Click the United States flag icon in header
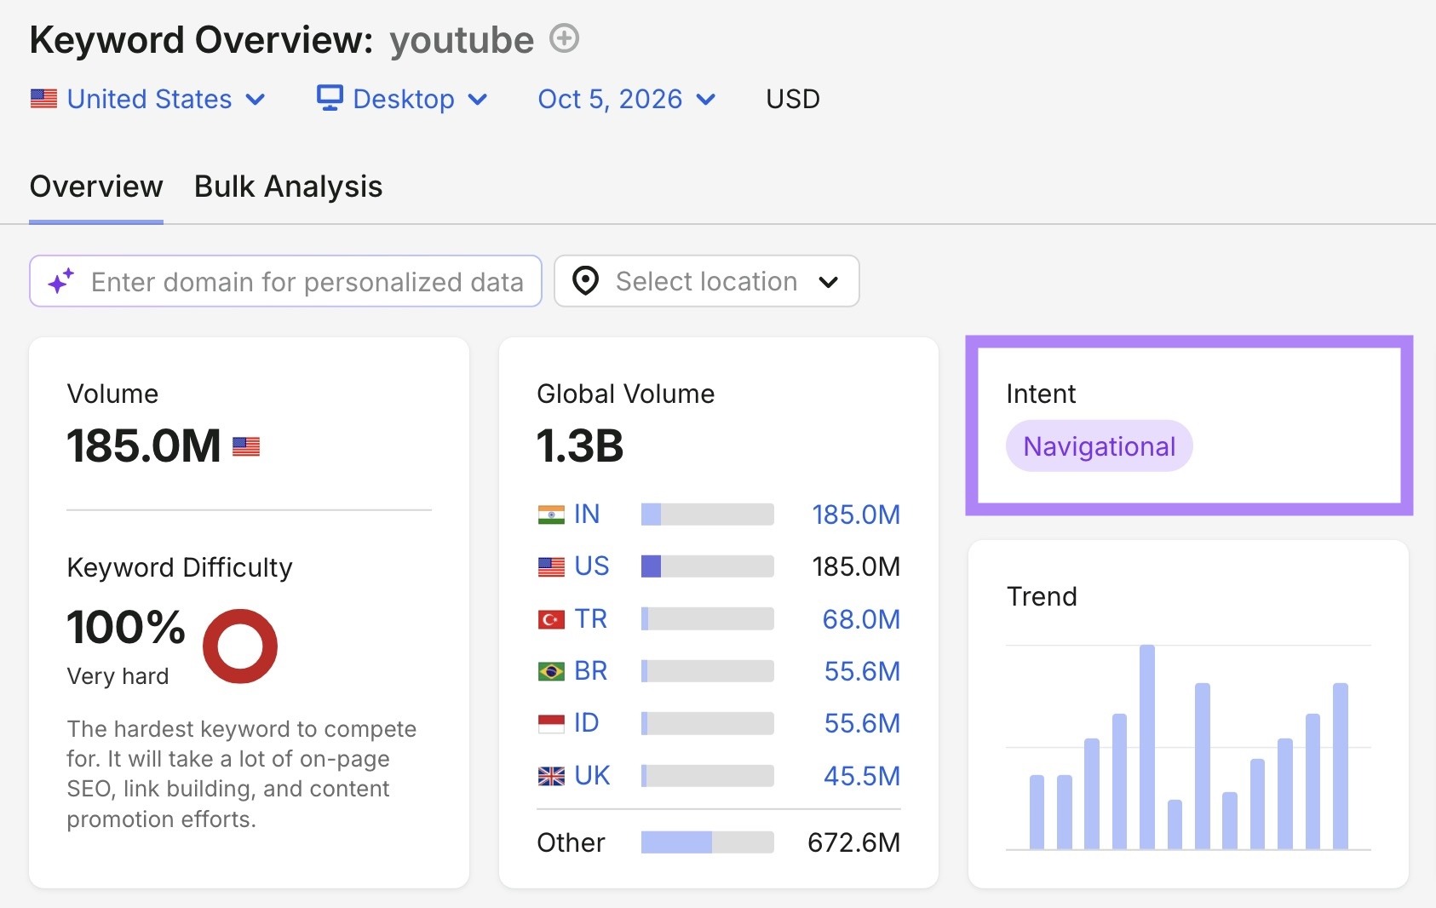Screen dimensions: 1436x908 (43, 99)
